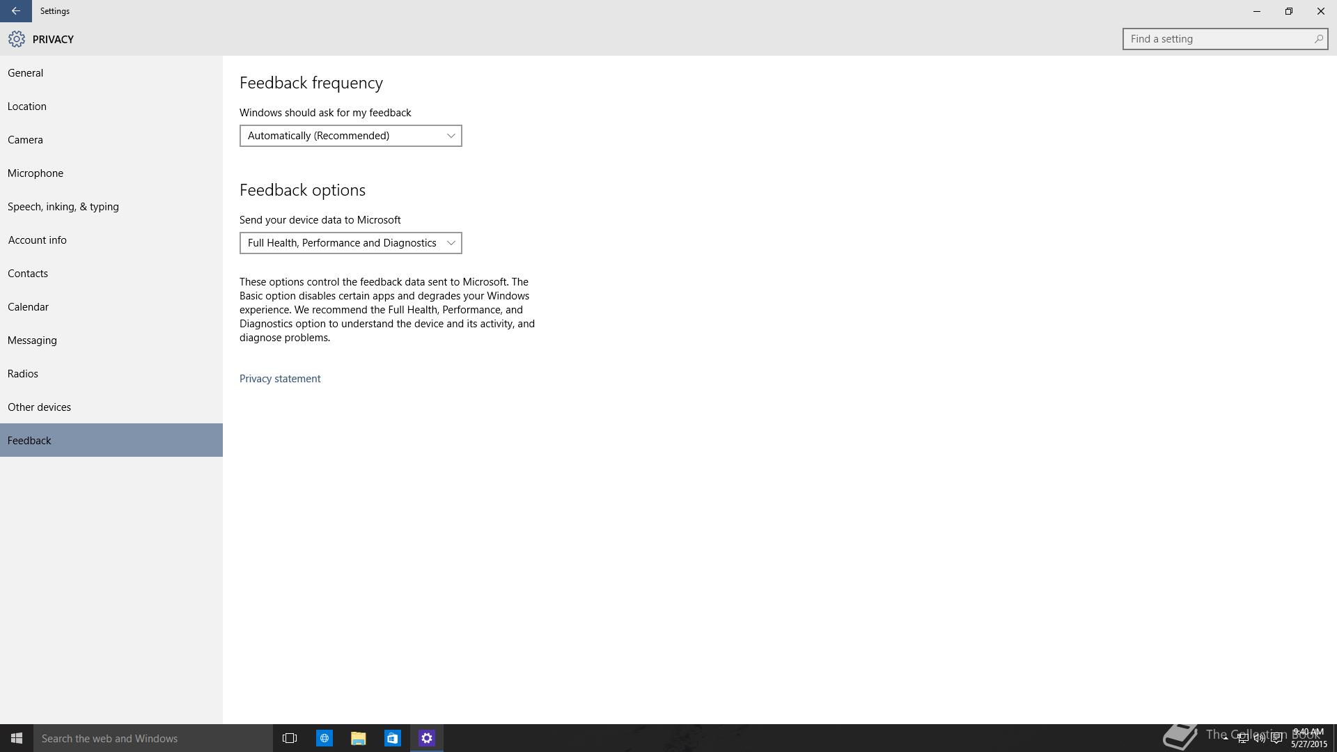Open the Store app on taskbar

coord(393,738)
